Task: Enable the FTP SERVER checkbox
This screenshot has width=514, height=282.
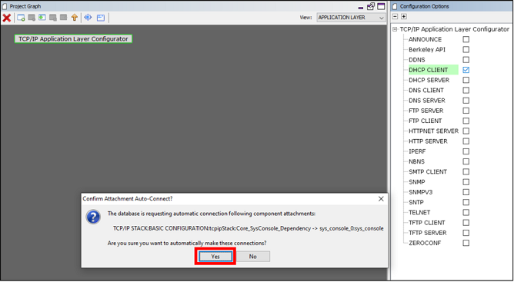Action: [x=466, y=111]
